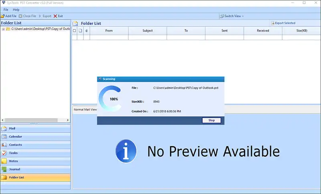
Task: Click the blue info icon in the preview
Action: pyautogui.click(x=126, y=151)
